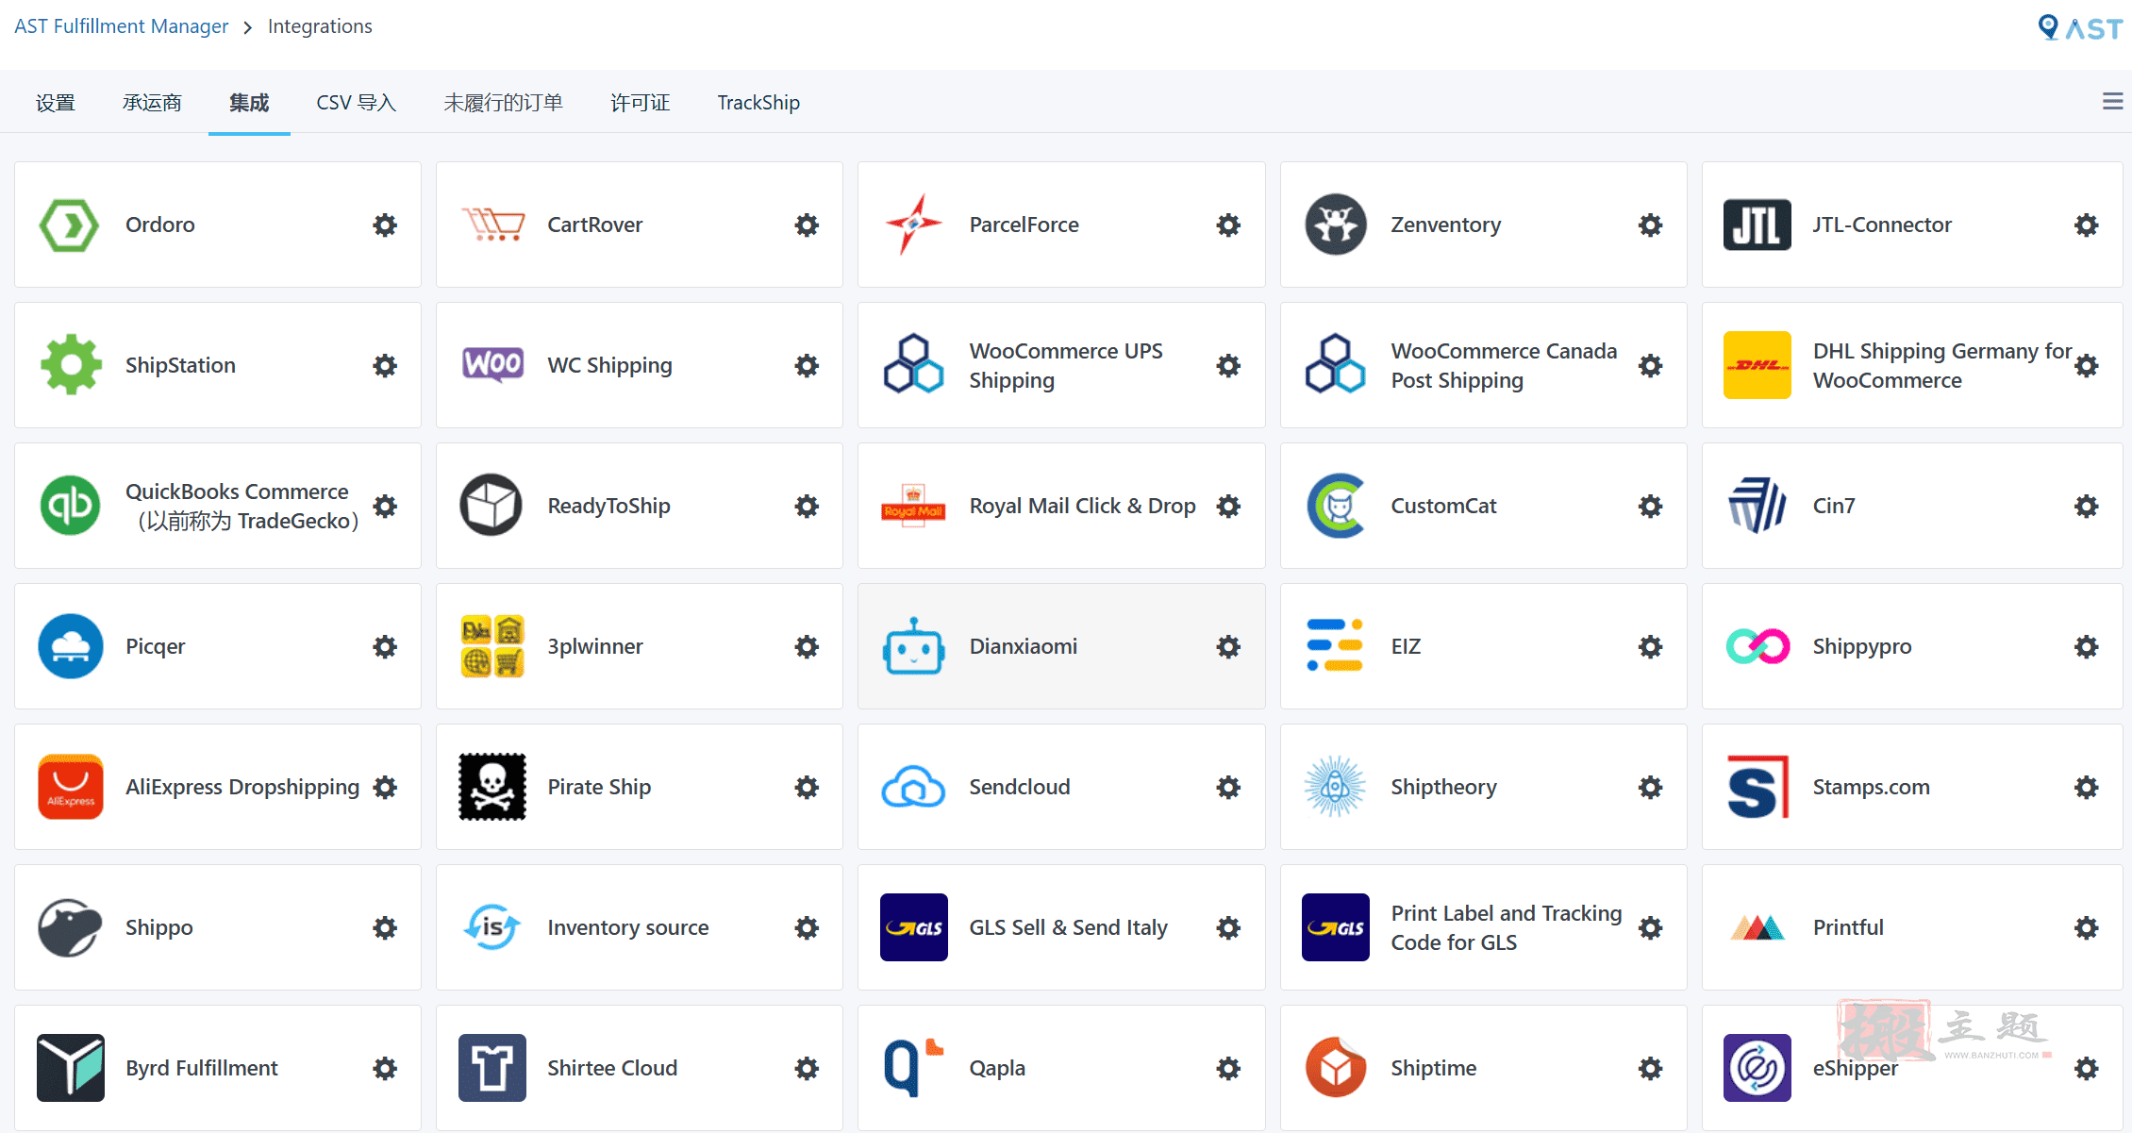Click the Shippypro label text
2132x1133 pixels.
click(x=1862, y=647)
